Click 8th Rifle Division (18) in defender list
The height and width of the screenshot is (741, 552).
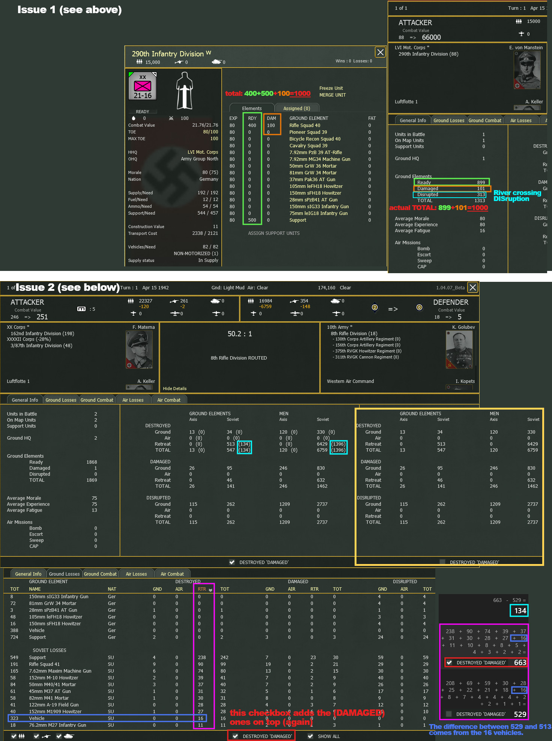[x=354, y=334]
